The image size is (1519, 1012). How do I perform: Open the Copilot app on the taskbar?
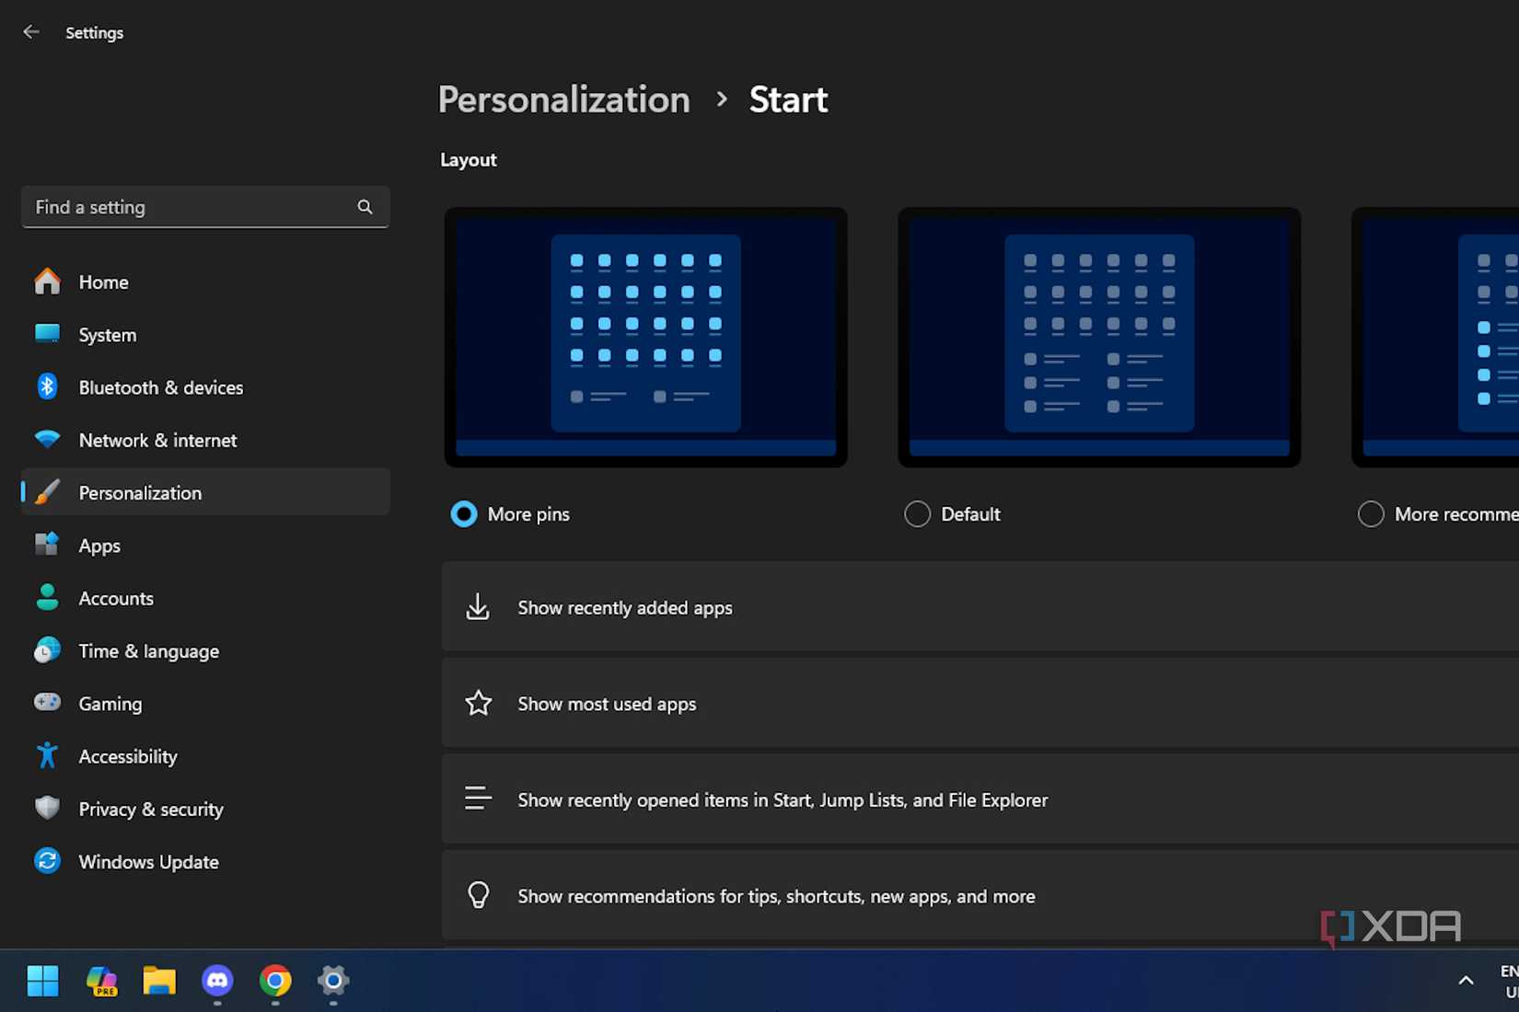coord(101,981)
